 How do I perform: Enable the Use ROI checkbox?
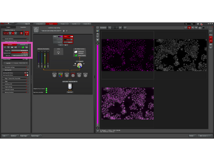click(x=5, y=63)
